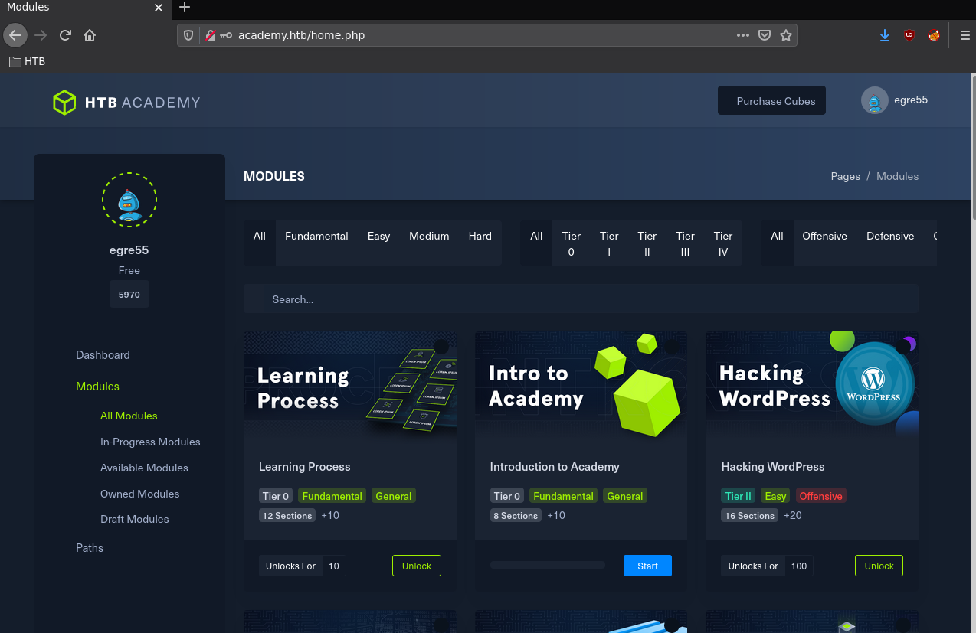
Task: Open the HTB bookmarks folder
Action: [28, 61]
